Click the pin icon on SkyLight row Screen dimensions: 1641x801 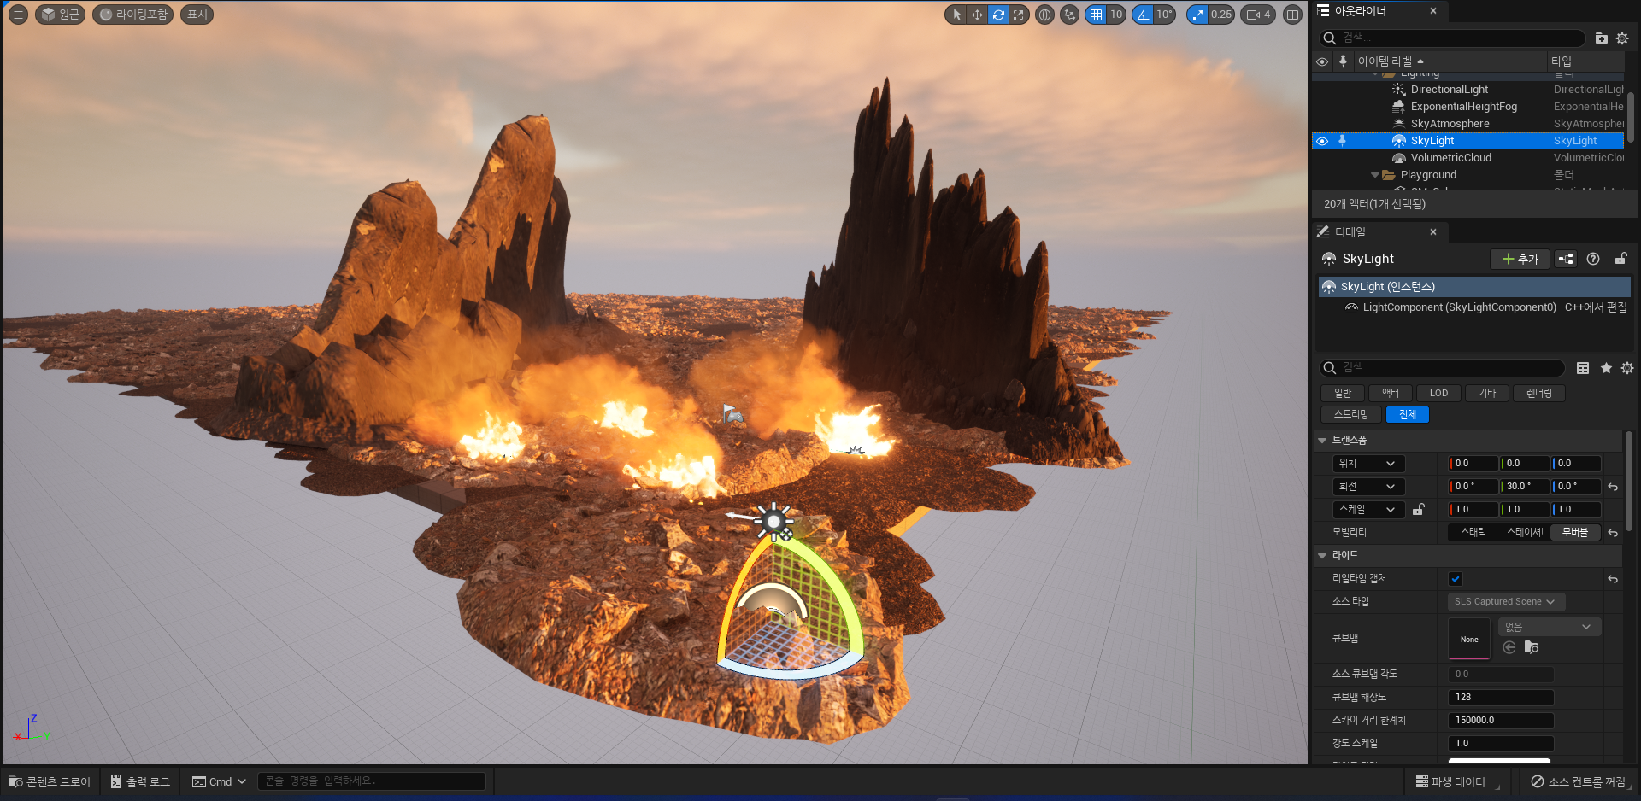coord(1342,141)
